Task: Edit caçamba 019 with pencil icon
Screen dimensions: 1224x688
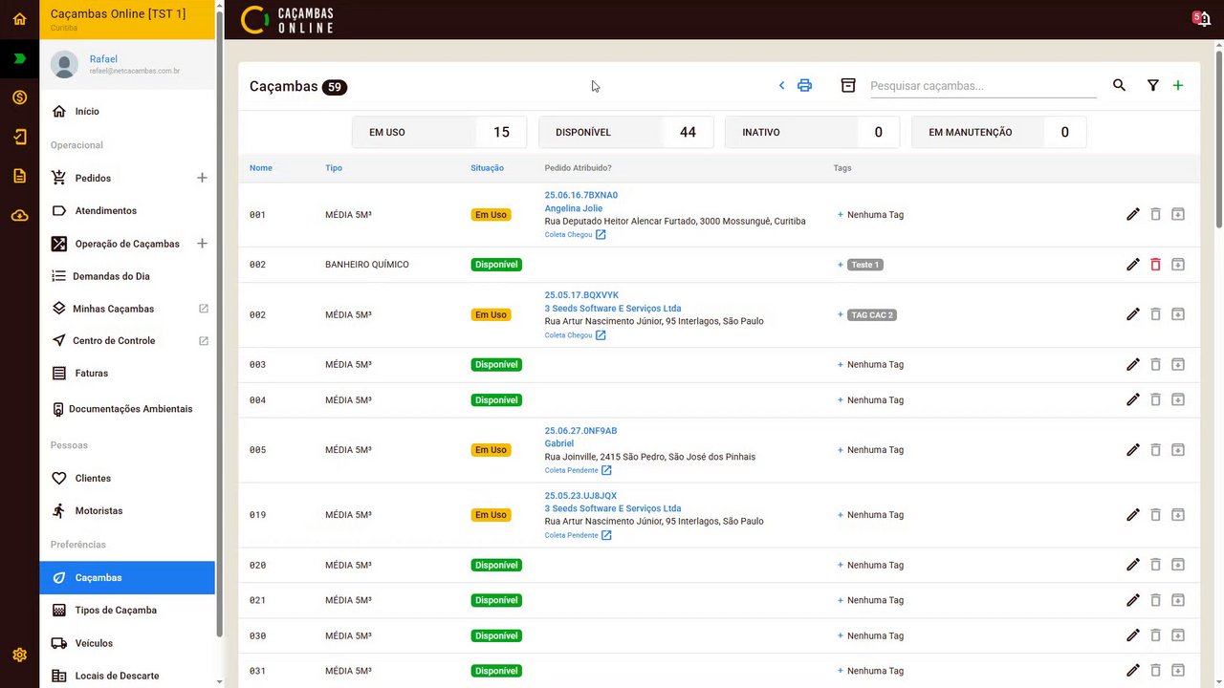Action: [1133, 514]
